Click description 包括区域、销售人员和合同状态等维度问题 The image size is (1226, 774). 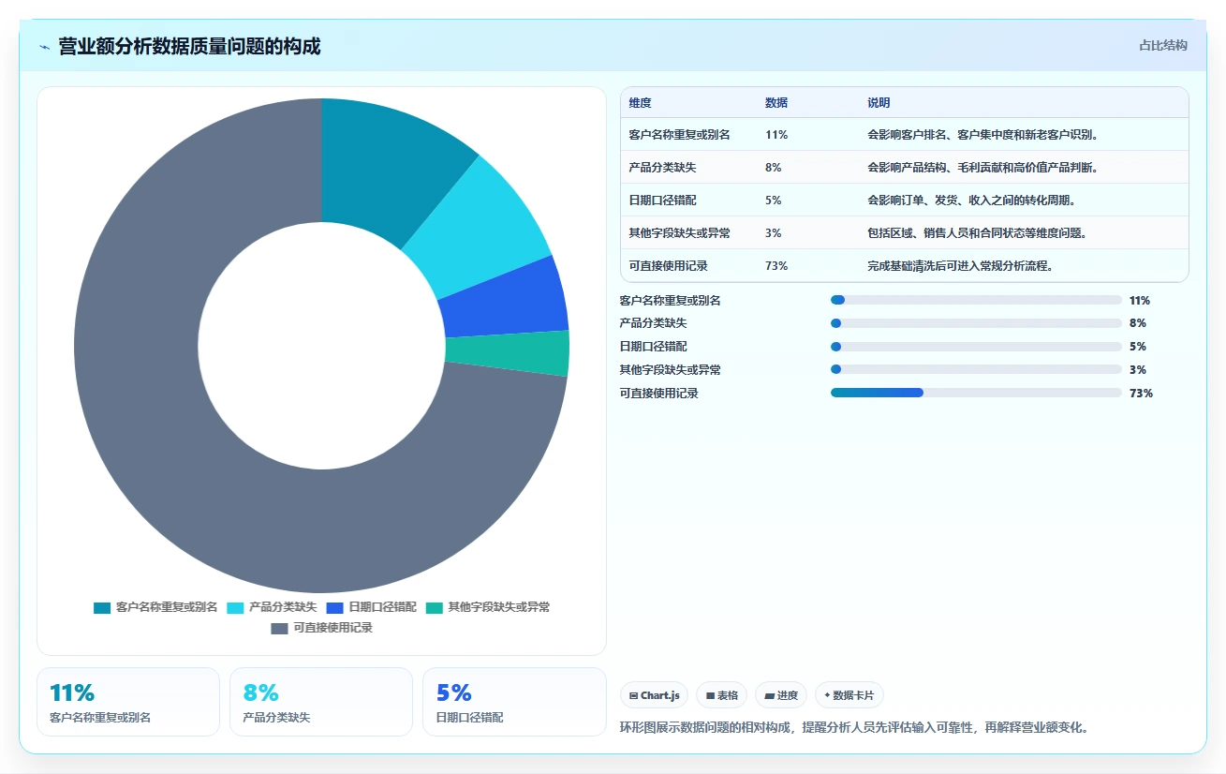[x=977, y=232]
